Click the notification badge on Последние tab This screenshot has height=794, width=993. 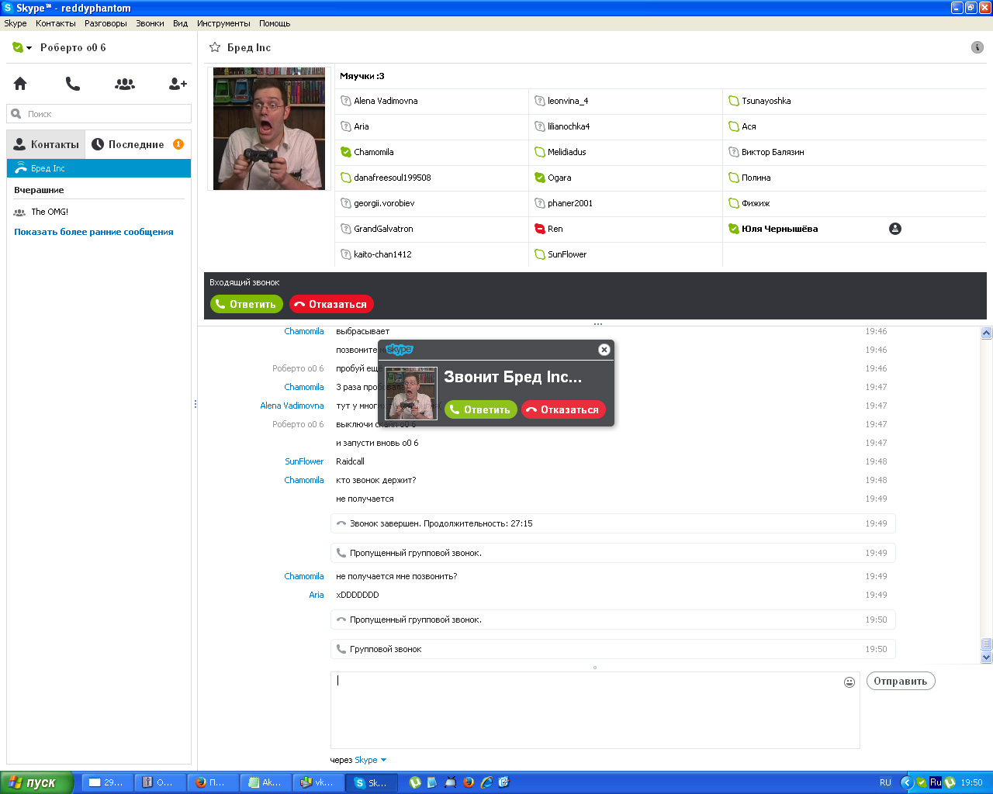tap(178, 144)
